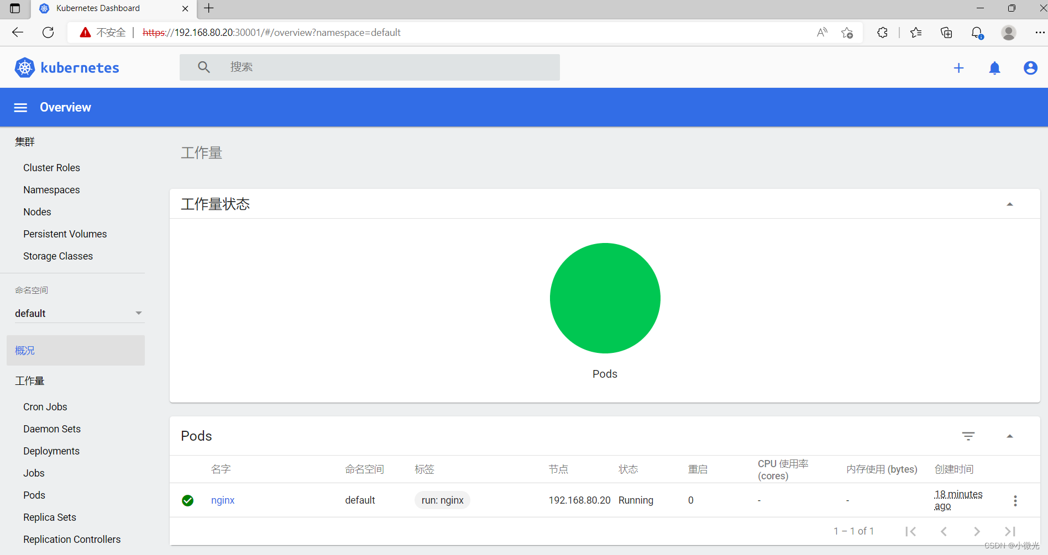This screenshot has width=1048, height=555.
Task: Add page to favorites star icon
Action: coord(847,33)
